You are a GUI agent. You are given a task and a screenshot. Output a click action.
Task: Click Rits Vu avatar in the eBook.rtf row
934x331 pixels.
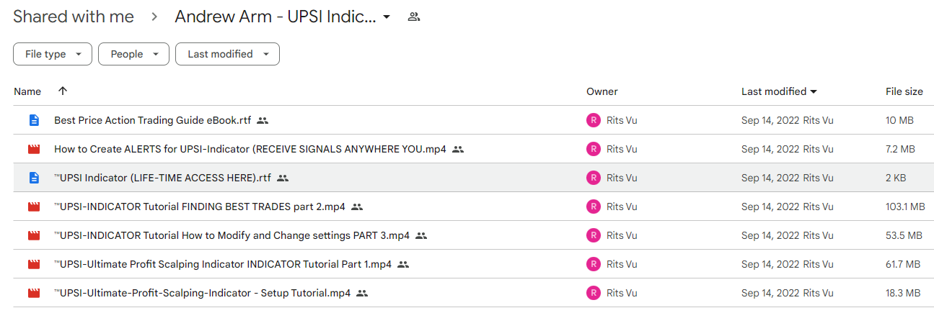(x=594, y=120)
